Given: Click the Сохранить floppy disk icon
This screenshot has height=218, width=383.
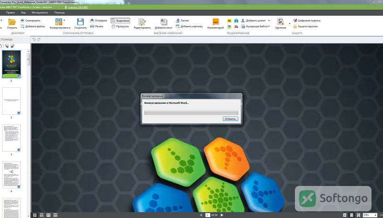Looking at the screenshot, I should [80, 22].
